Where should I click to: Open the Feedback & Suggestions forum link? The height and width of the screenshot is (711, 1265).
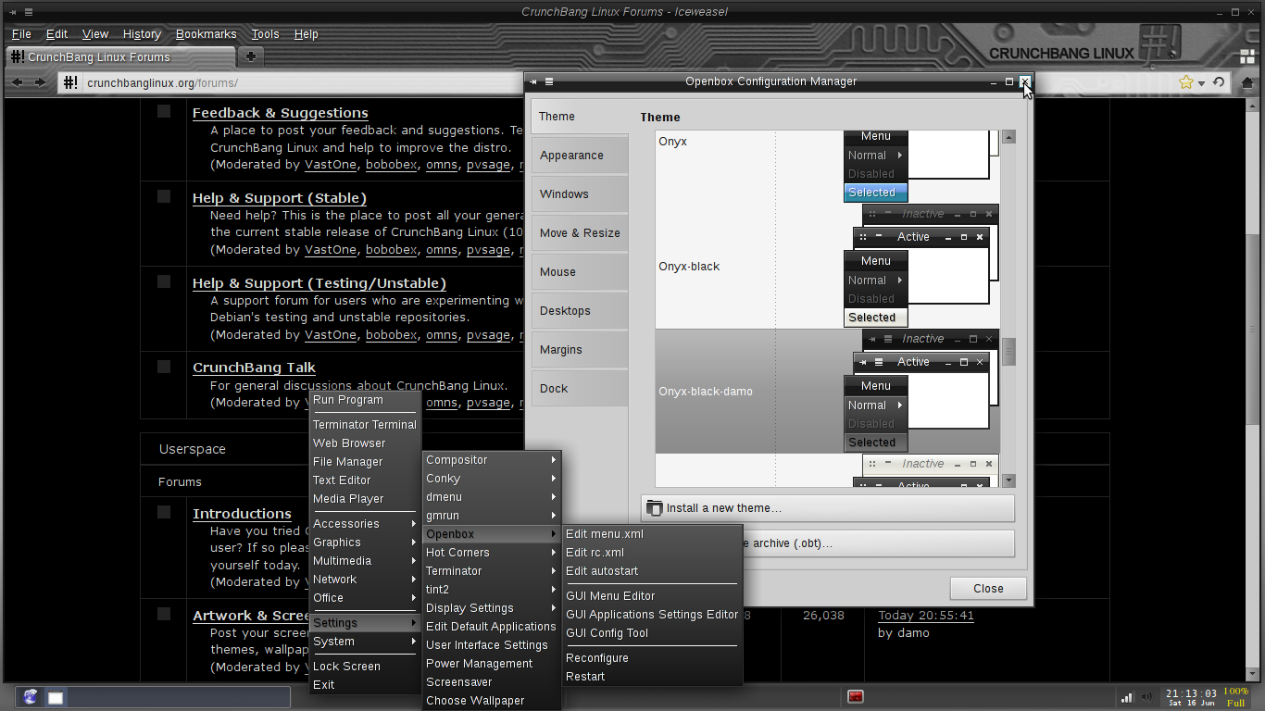(x=281, y=113)
